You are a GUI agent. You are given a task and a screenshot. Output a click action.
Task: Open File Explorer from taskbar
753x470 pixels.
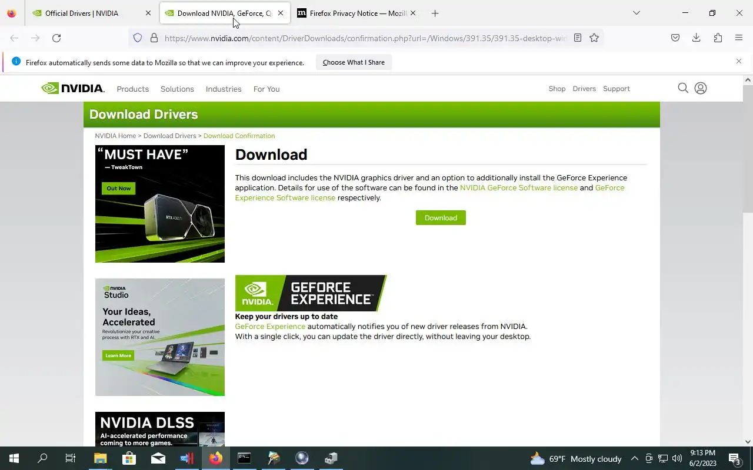(100, 458)
